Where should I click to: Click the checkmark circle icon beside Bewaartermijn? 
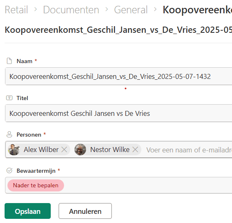coord(9,171)
